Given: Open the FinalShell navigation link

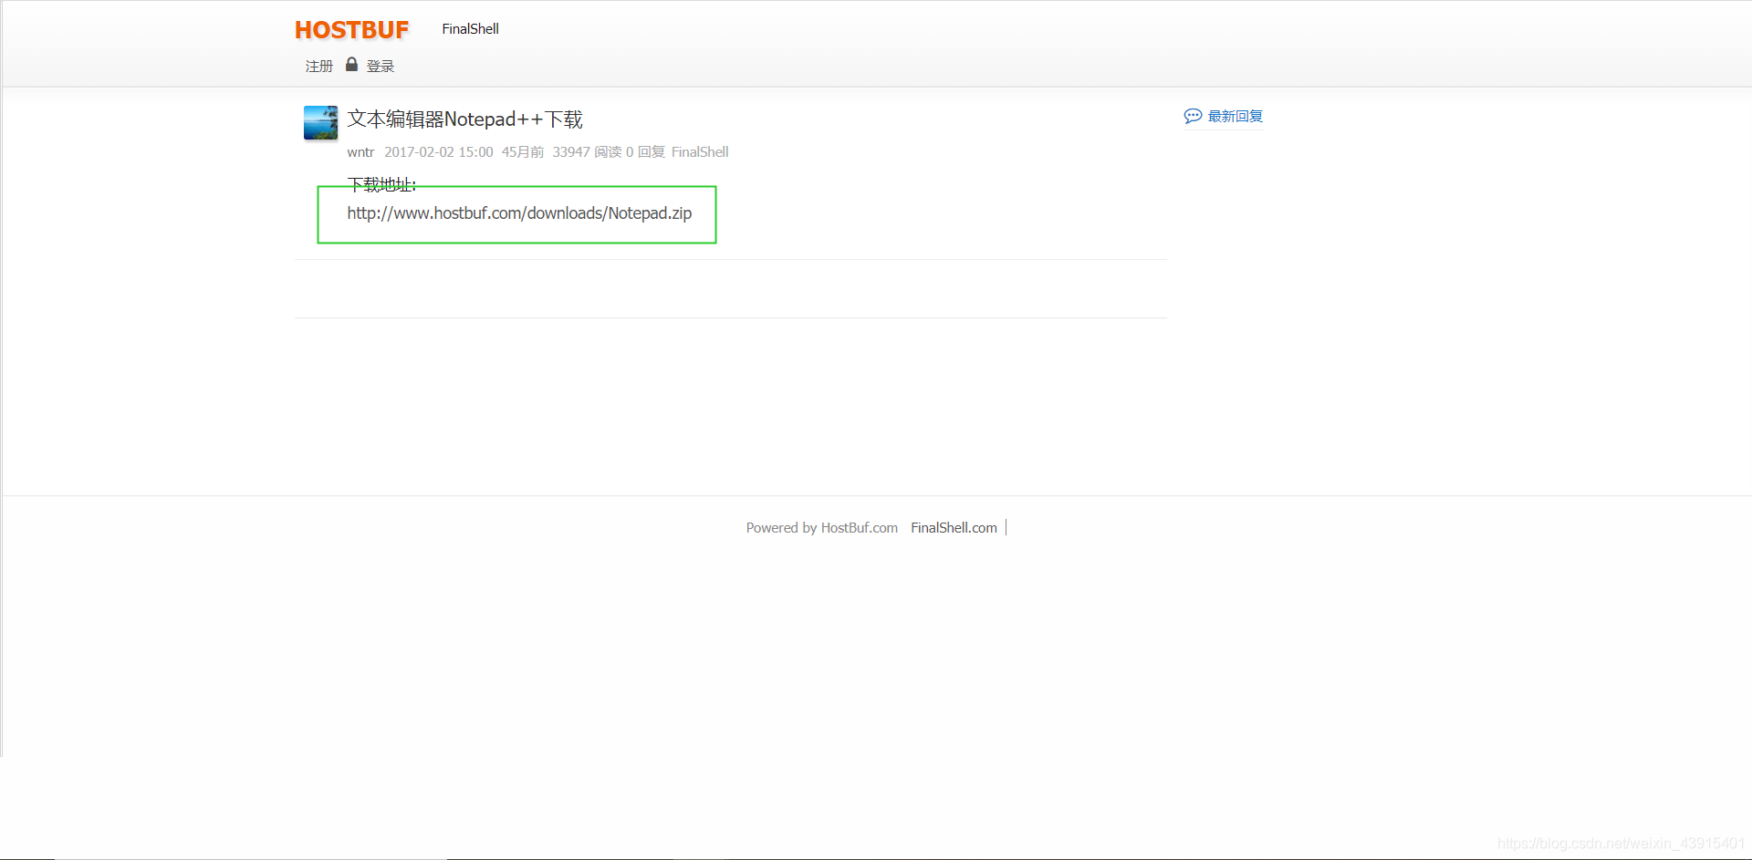Looking at the screenshot, I should pos(470,29).
